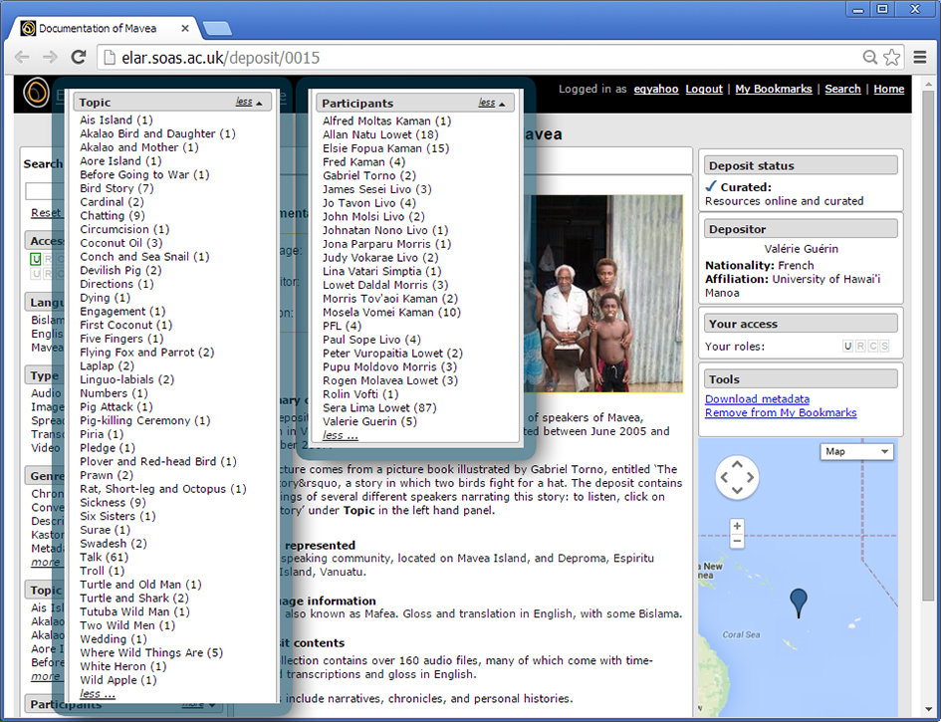Image resolution: width=941 pixels, height=722 pixels.
Task: Open a new browser tab
Action: [217, 28]
